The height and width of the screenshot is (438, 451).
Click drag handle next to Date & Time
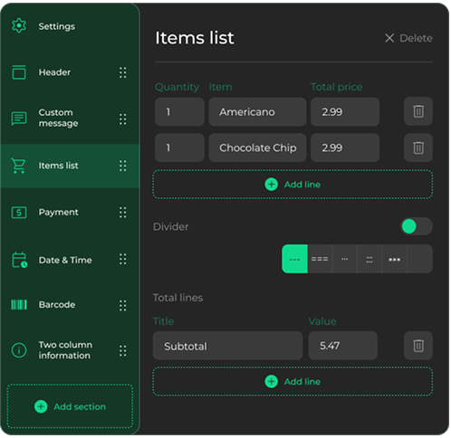(123, 260)
